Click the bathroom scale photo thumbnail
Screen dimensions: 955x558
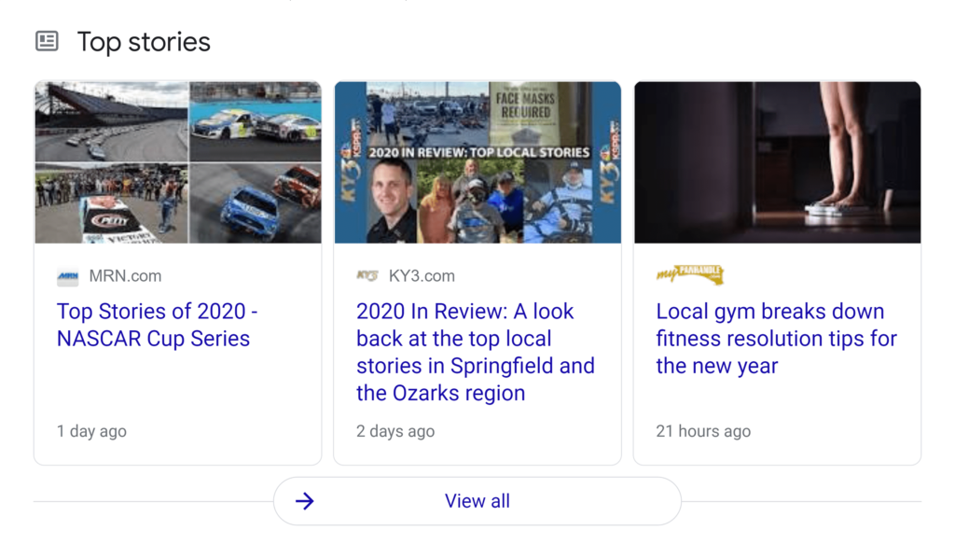click(x=777, y=162)
